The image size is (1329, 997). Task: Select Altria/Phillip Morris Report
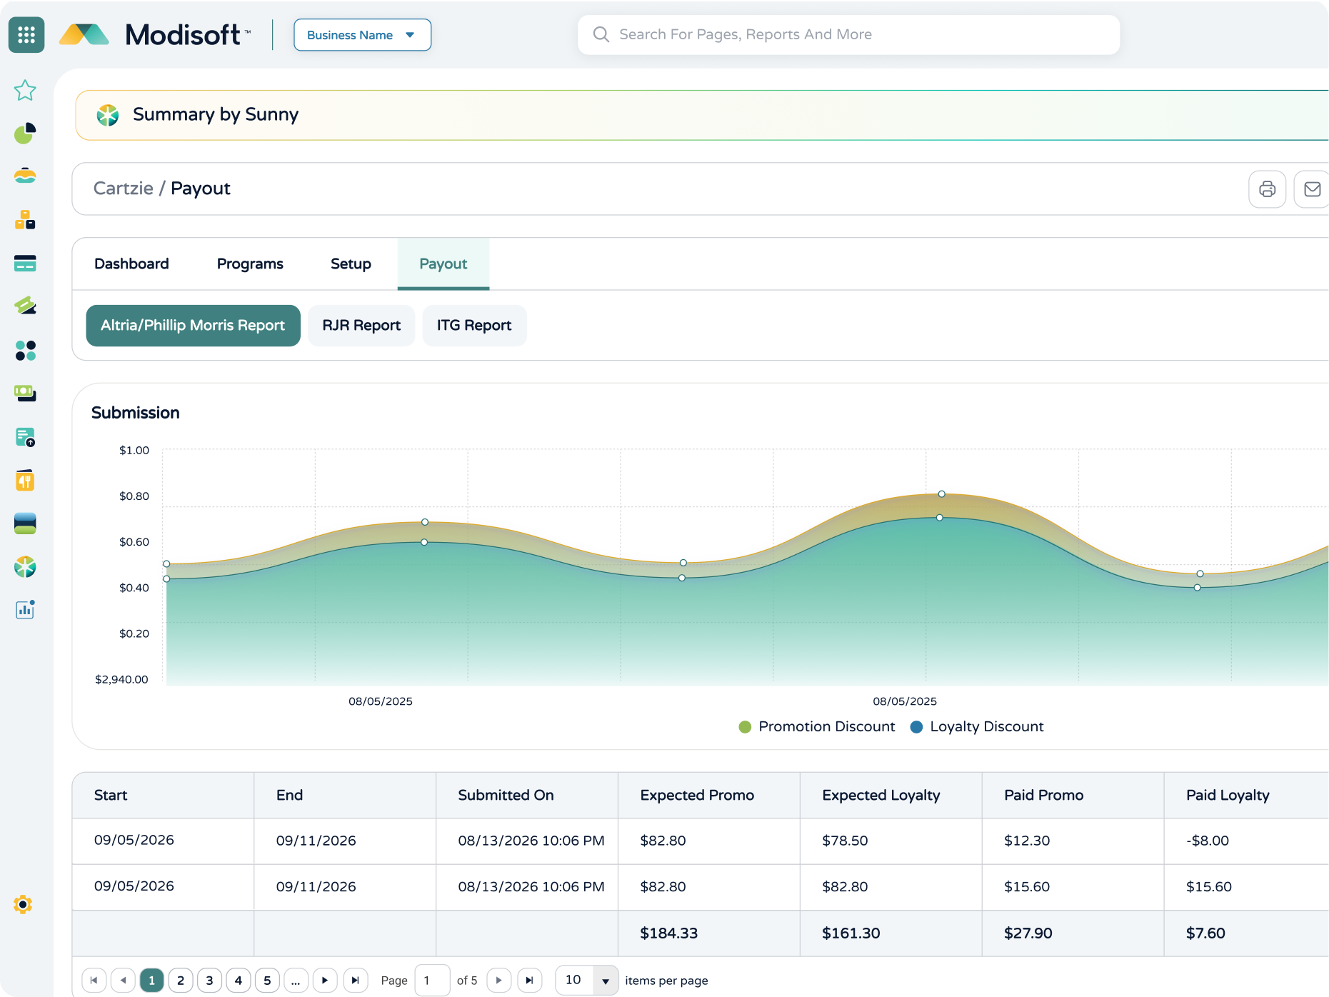(193, 326)
